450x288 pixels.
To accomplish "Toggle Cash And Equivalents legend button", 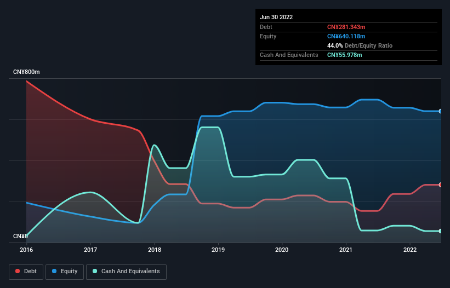I will [126, 272].
